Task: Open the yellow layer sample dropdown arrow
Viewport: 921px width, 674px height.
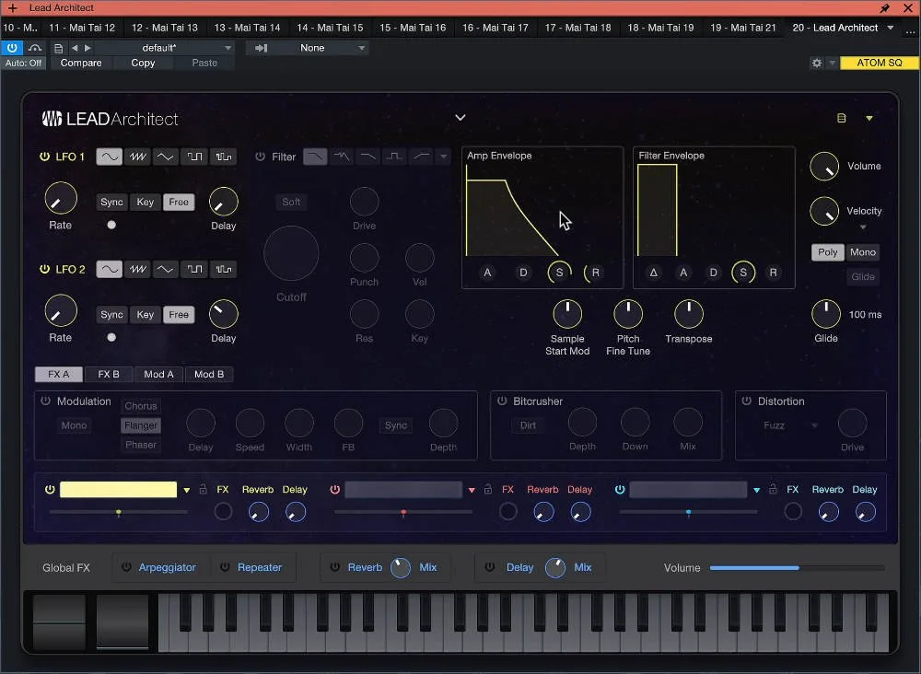Action: 187,490
